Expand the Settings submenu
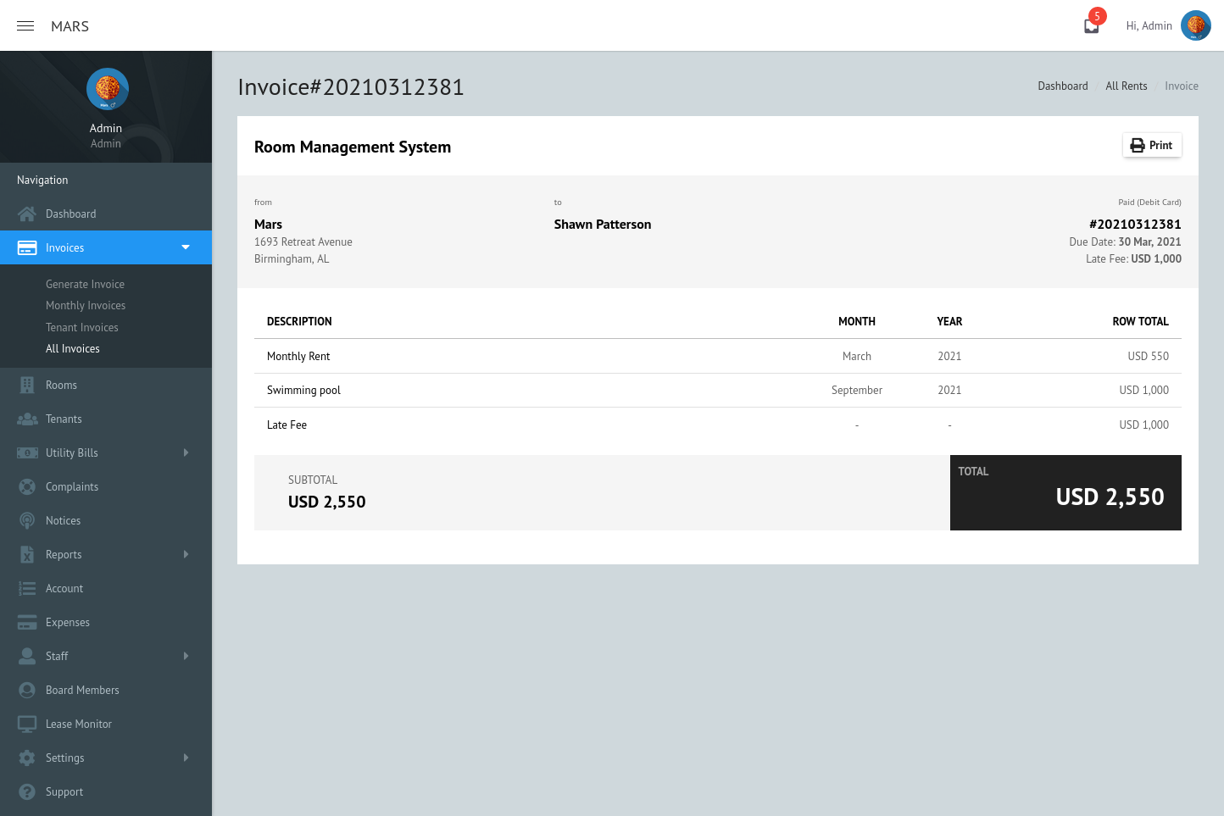 pyautogui.click(x=186, y=758)
